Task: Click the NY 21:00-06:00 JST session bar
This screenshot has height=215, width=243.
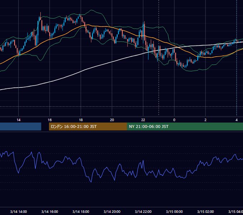Action: pyautogui.click(x=185, y=126)
